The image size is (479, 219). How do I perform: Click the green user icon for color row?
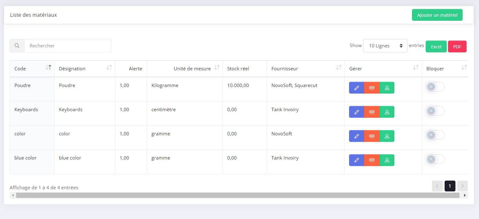pyautogui.click(x=387, y=136)
